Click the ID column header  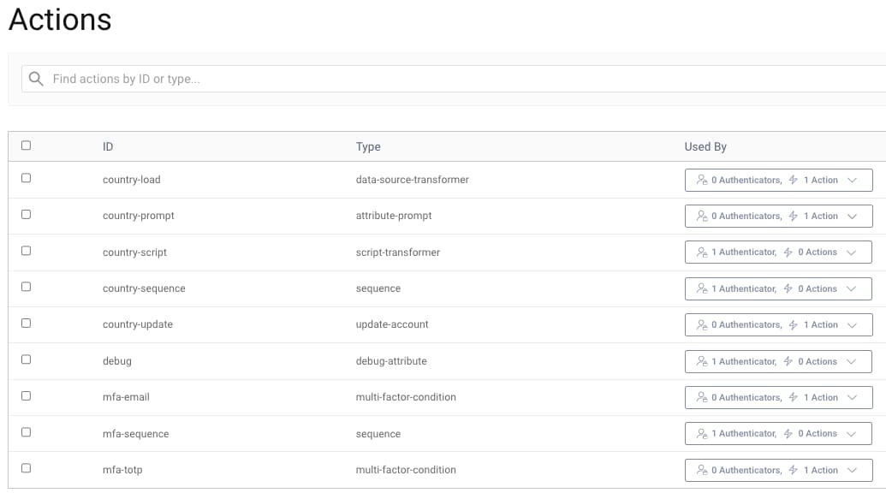[x=108, y=146]
